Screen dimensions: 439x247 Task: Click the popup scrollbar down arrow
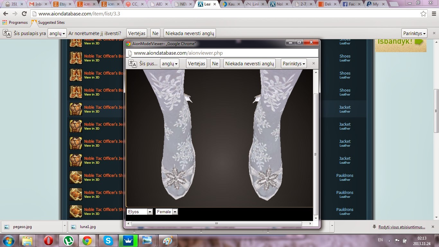click(x=316, y=218)
